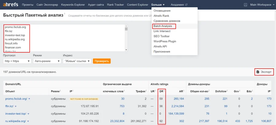Open Content Explorer
276x125 pixels.
[137, 5]
